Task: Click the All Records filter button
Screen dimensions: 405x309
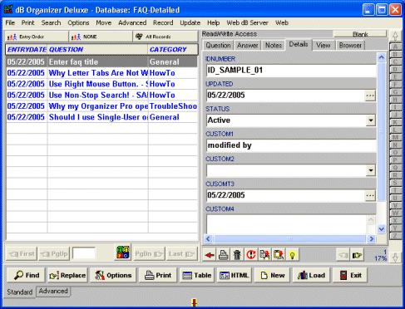Action: pos(165,37)
